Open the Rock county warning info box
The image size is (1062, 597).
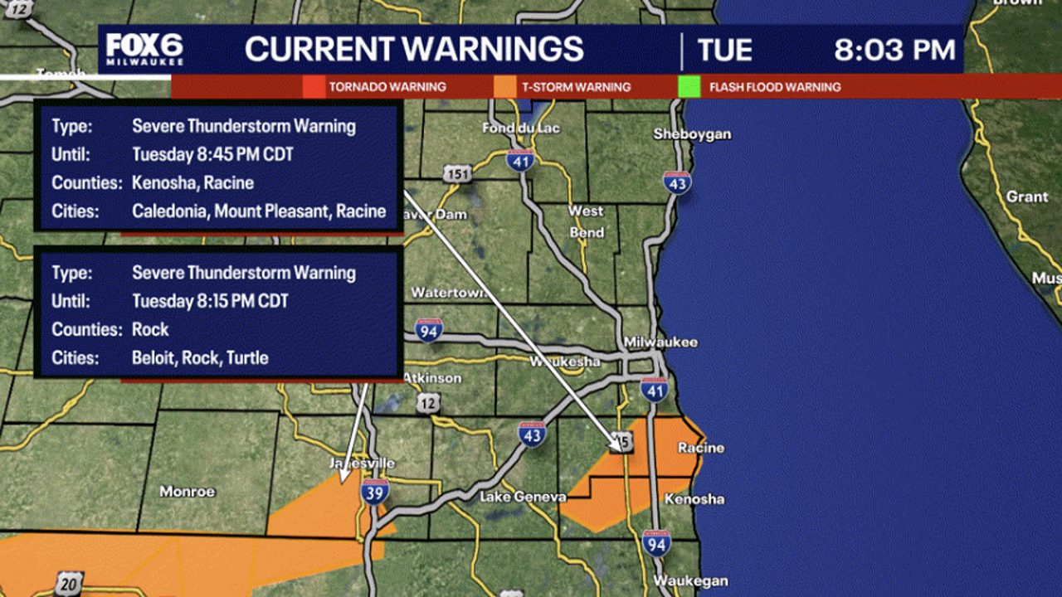pyautogui.click(x=218, y=315)
